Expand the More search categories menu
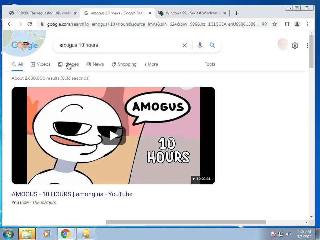 (x=151, y=64)
